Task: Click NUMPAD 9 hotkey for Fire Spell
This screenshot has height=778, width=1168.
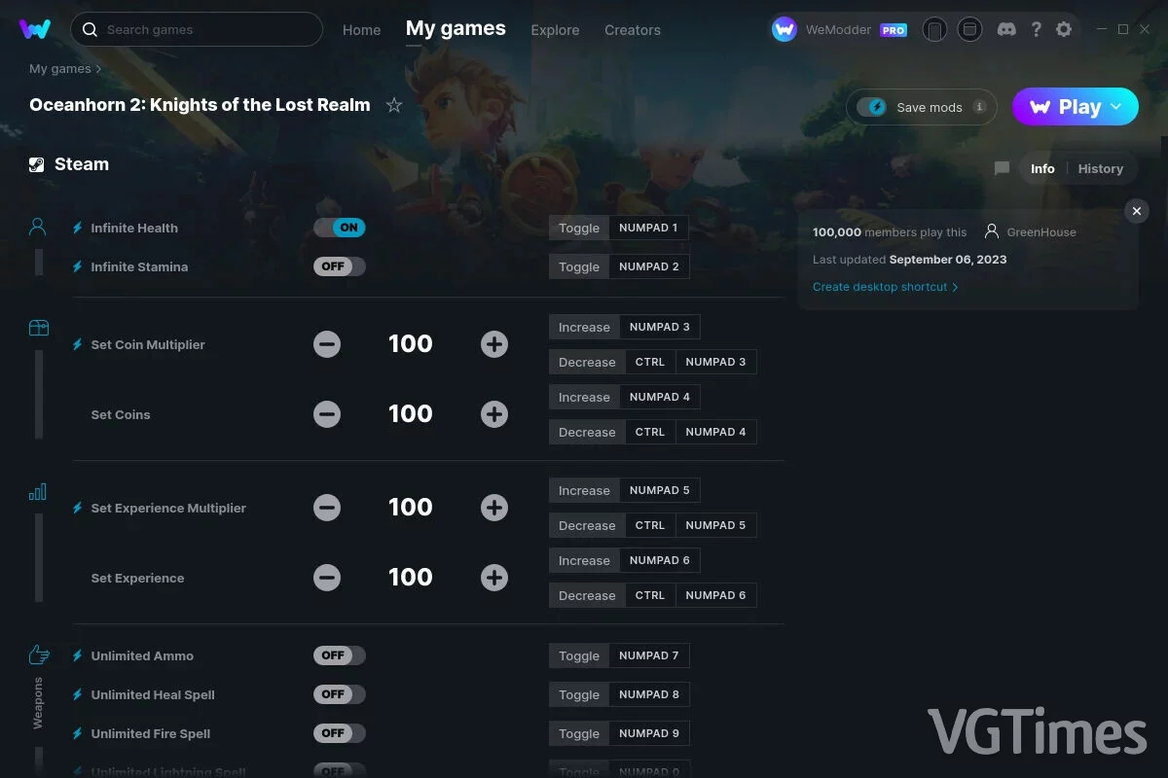Action: point(649,733)
